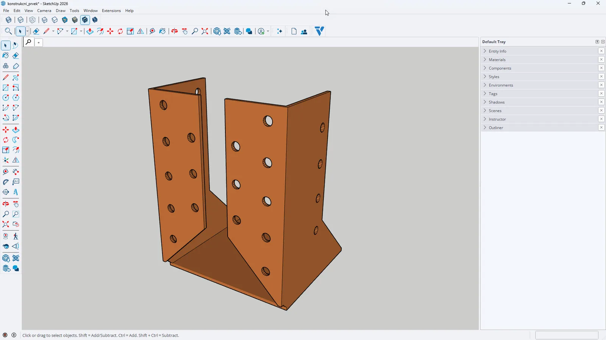Click the scene search magnifier tab
This screenshot has width=606, height=340.
(28, 42)
